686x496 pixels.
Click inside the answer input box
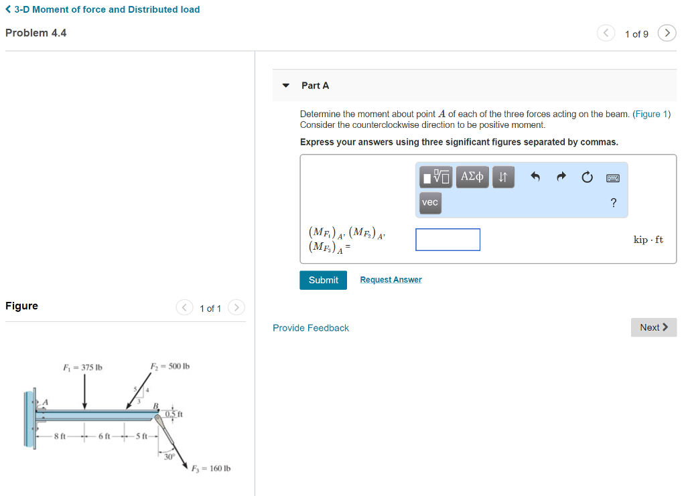coord(448,239)
